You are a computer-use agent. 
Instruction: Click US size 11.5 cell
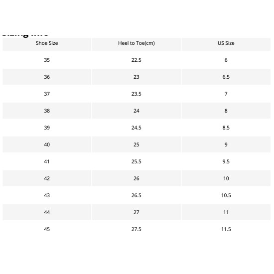[x=226, y=229]
